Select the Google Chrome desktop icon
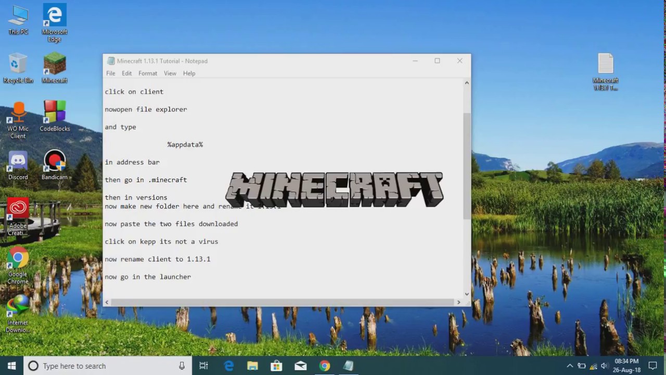This screenshot has height=375, width=666. point(18,266)
